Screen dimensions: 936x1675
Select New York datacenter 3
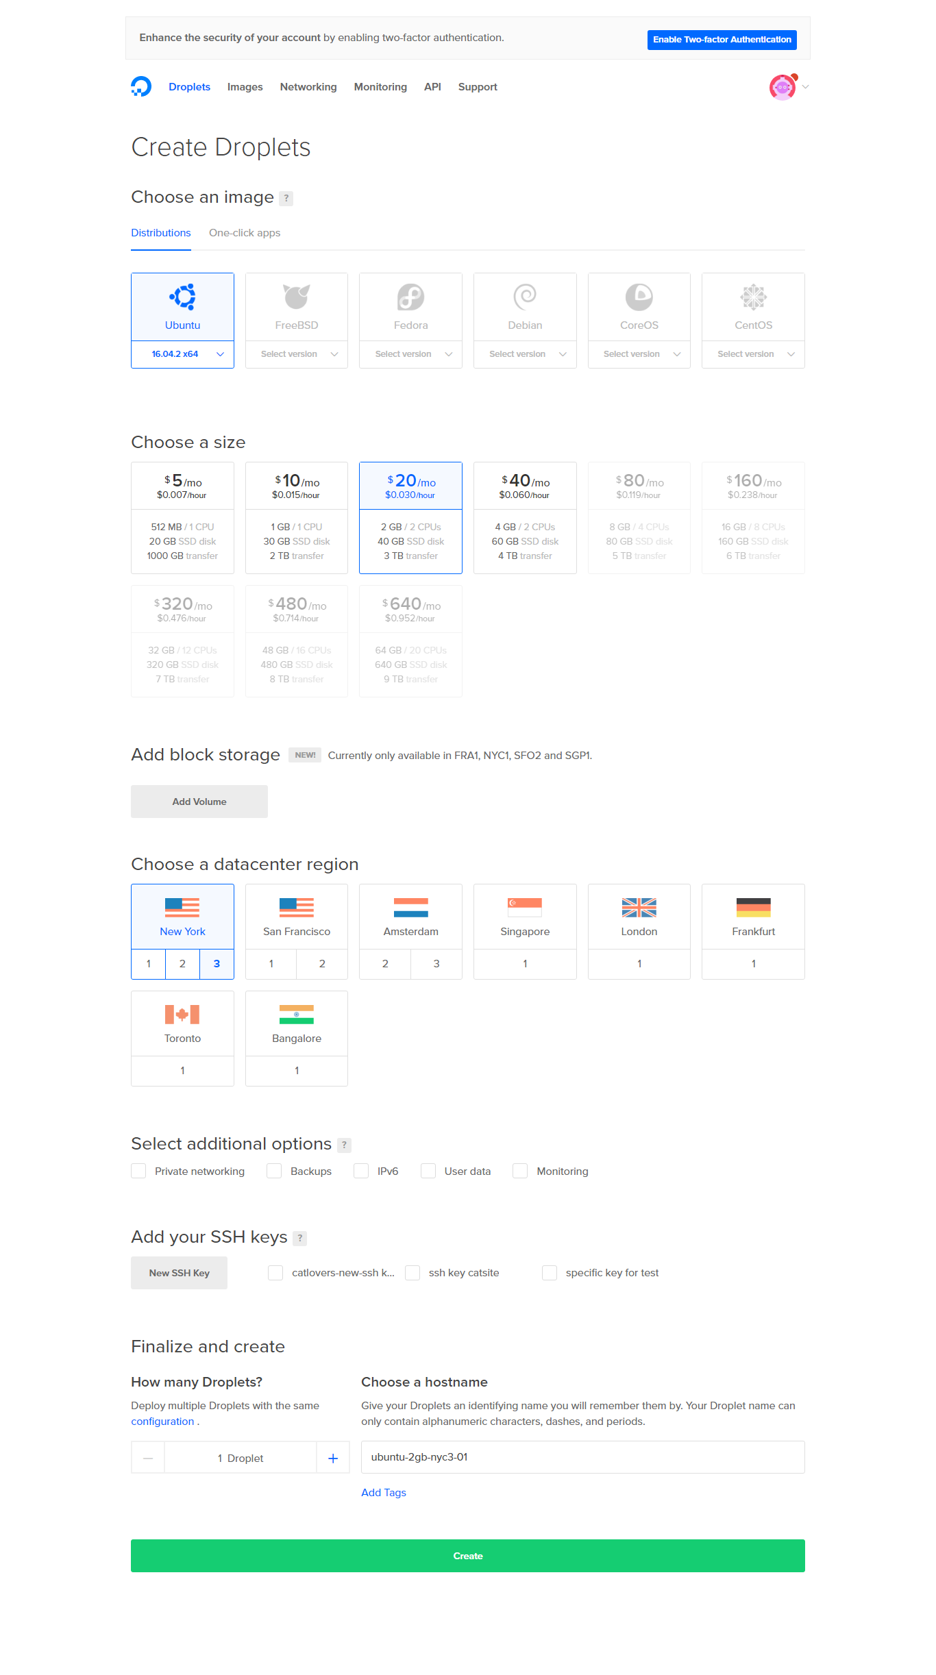coord(217,964)
